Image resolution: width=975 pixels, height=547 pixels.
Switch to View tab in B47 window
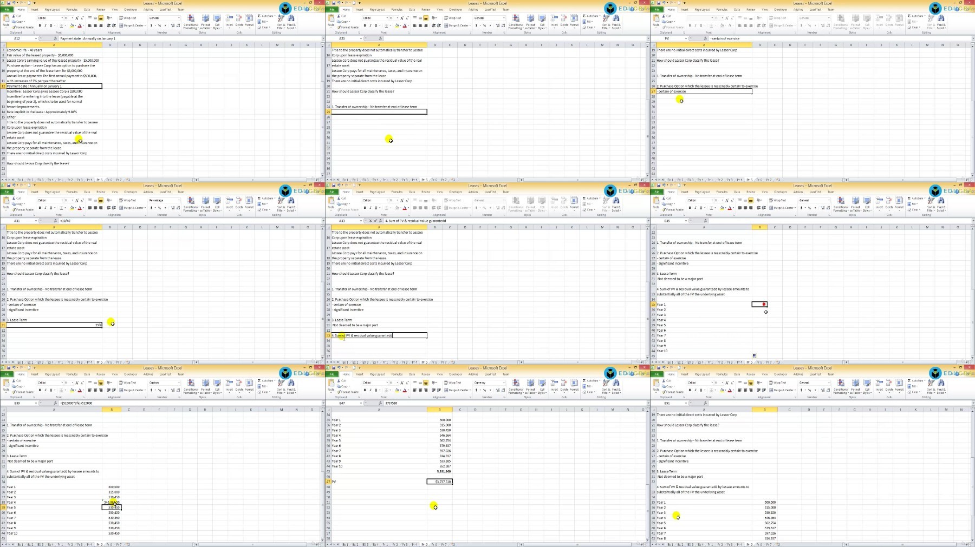440,374
